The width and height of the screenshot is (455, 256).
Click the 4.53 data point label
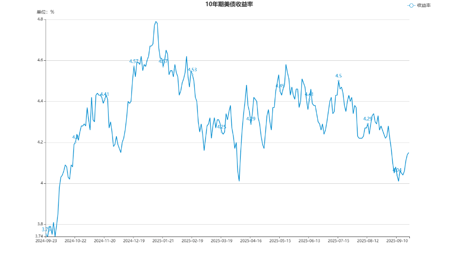[192, 70]
